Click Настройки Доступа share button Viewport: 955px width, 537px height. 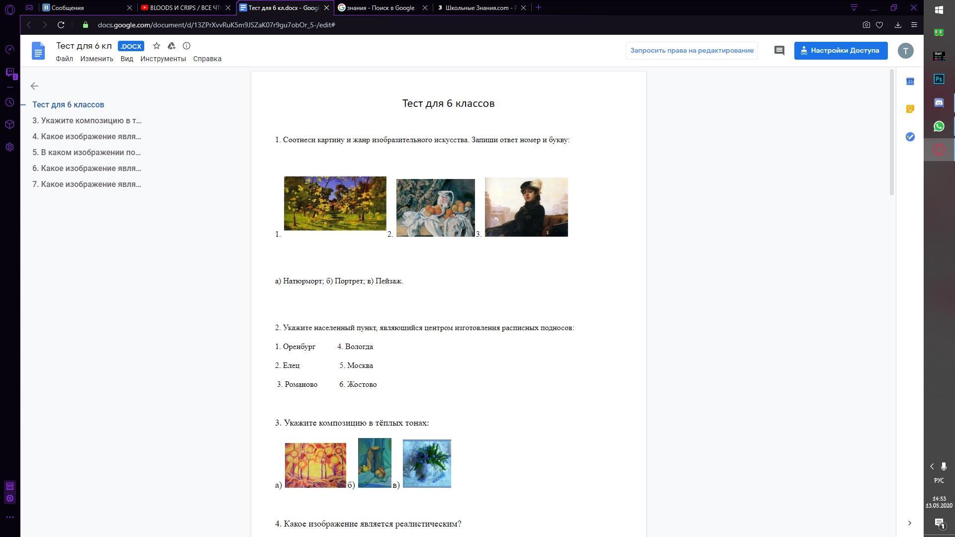[x=841, y=50]
